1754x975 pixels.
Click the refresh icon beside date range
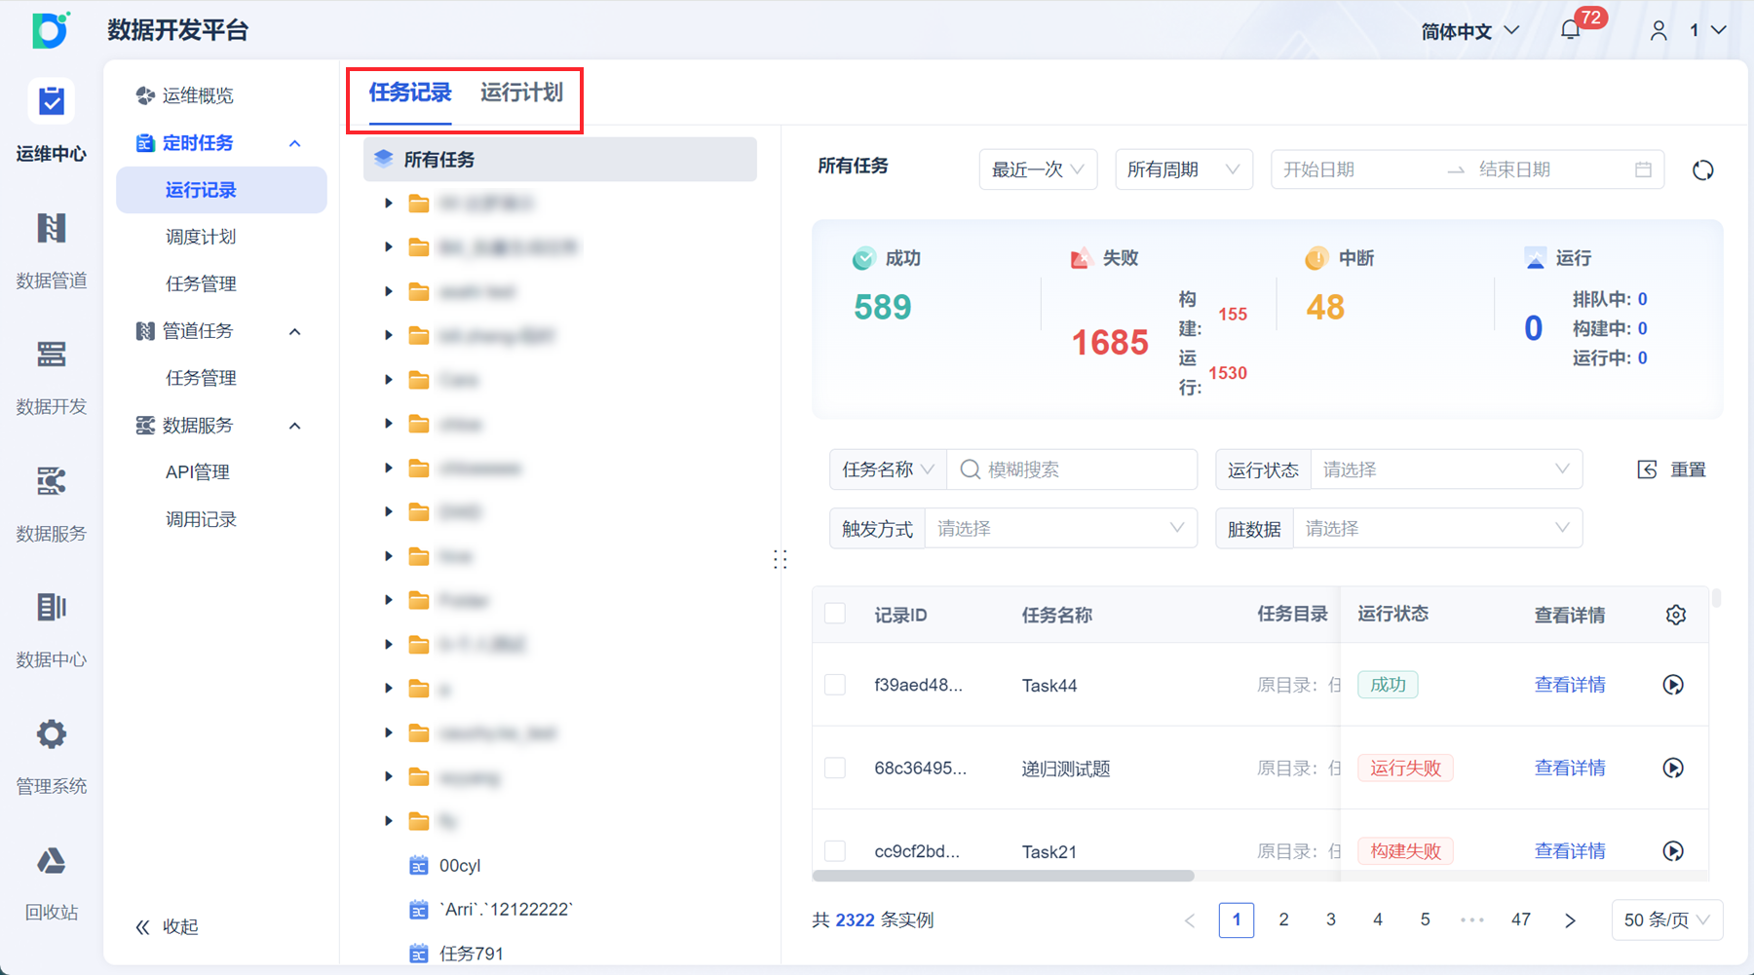coord(1702,170)
